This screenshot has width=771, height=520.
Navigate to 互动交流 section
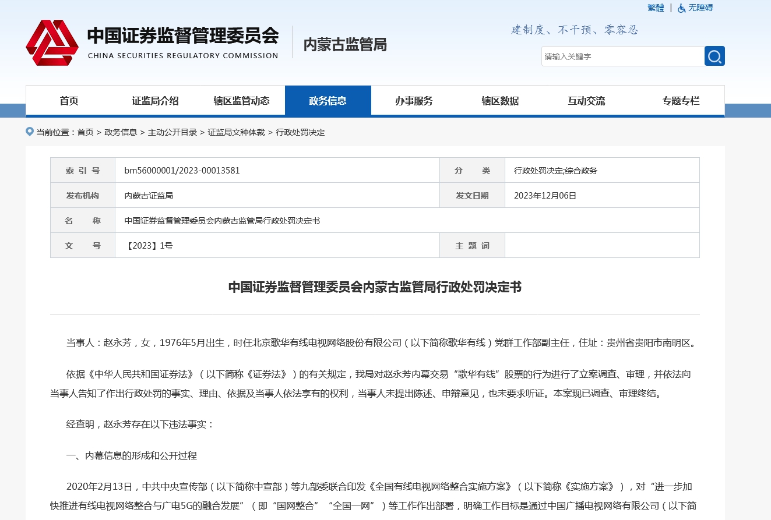(586, 101)
